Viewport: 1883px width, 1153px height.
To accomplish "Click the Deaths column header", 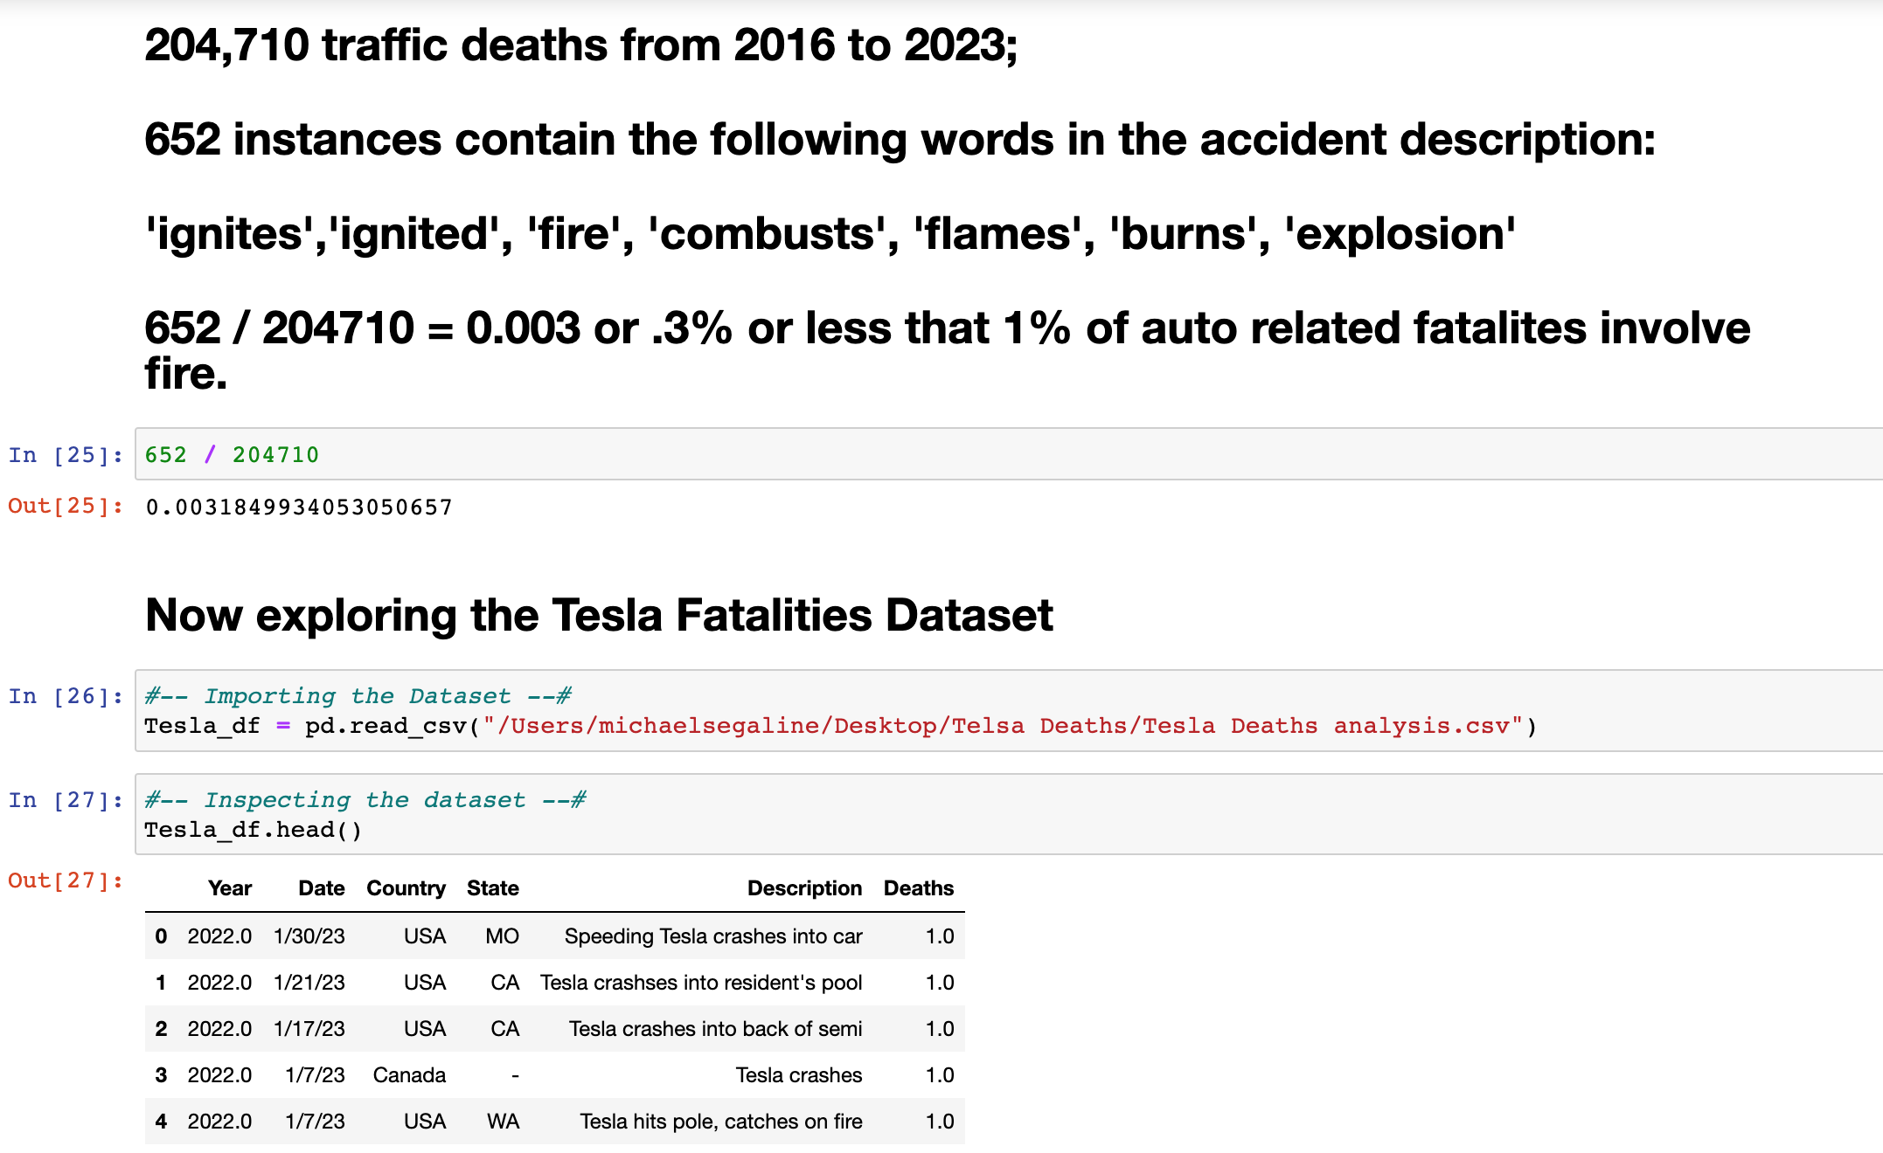I will click(x=918, y=888).
